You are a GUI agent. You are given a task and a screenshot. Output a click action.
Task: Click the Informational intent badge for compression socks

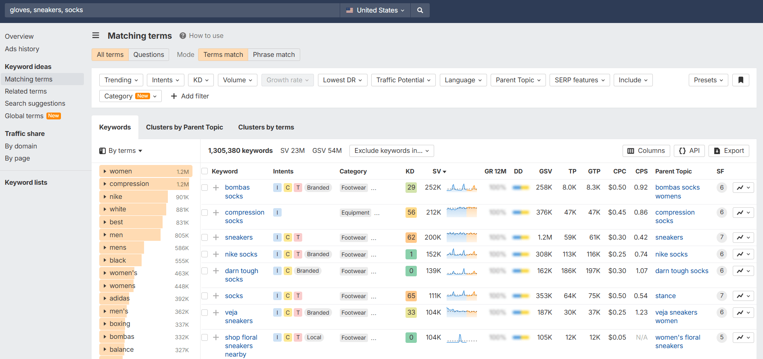(x=277, y=213)
